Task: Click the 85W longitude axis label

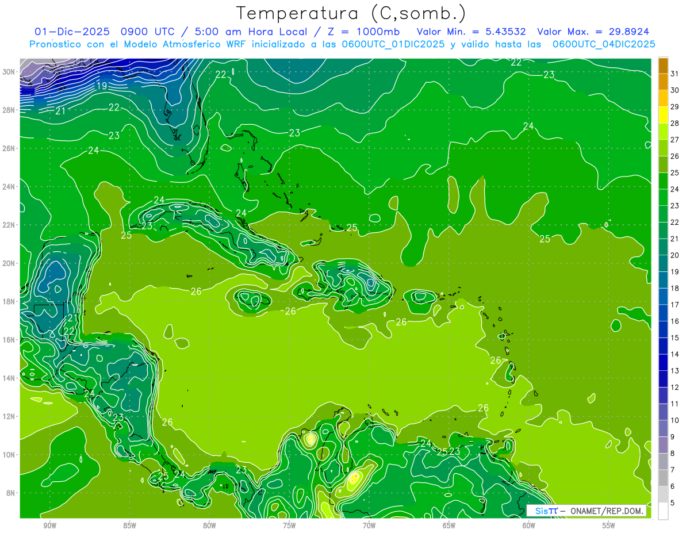Action: [x=129, y=526]
